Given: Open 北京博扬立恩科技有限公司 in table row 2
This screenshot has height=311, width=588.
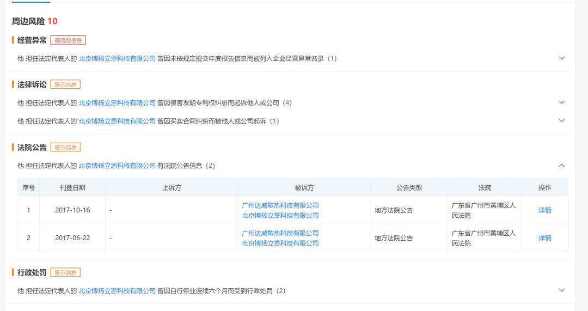Looking at the screenshot, I should point(280,243).
